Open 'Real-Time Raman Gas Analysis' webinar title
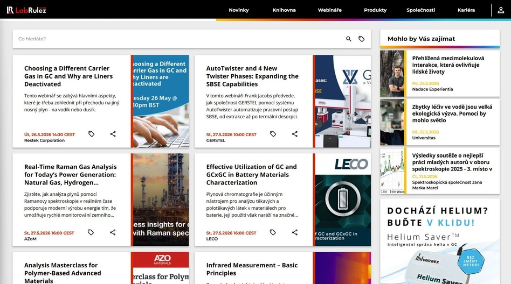This screenshot has width=511, height=284. 71,175
